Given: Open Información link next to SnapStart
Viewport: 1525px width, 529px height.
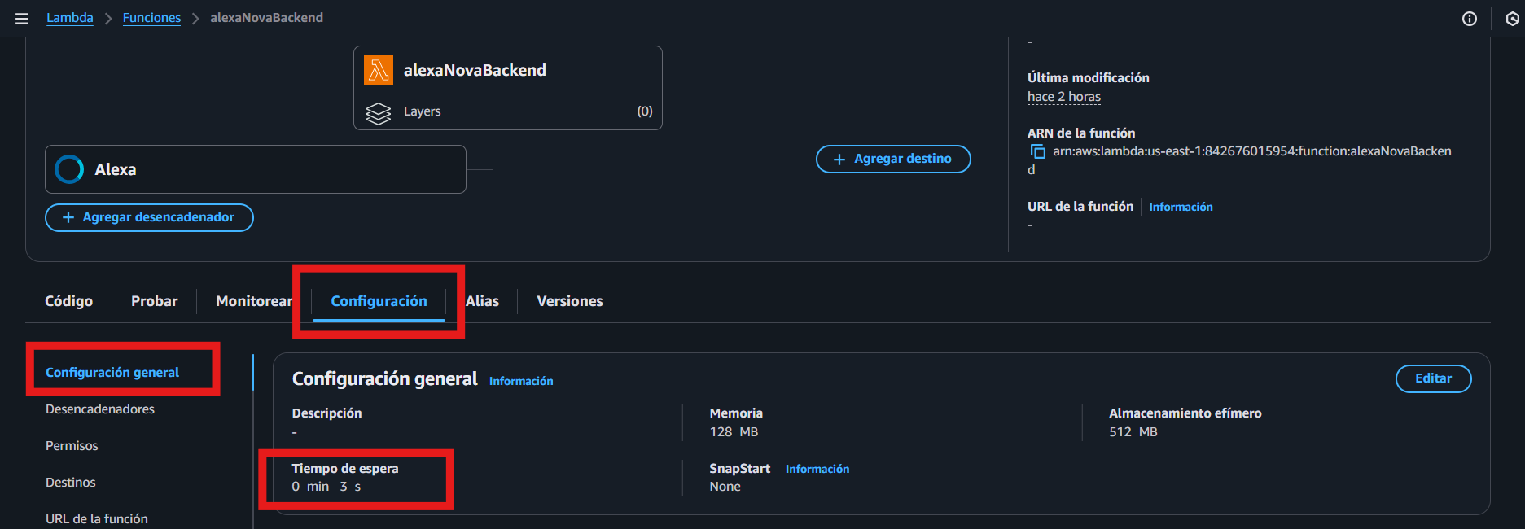Looking at the screenshot, I should coord(817,470).
